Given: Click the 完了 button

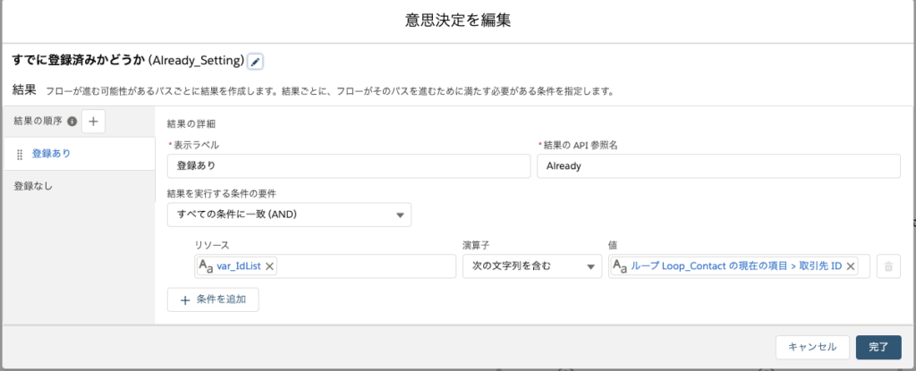Looking at the screenshot, I should pos(878,347).
